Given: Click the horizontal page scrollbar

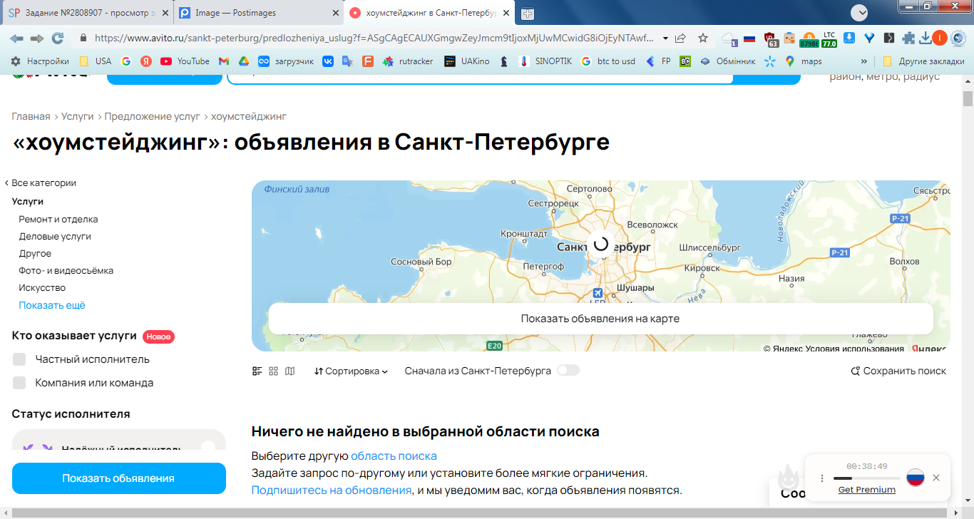Looking at the screenshot, I should tap(480, 513).
